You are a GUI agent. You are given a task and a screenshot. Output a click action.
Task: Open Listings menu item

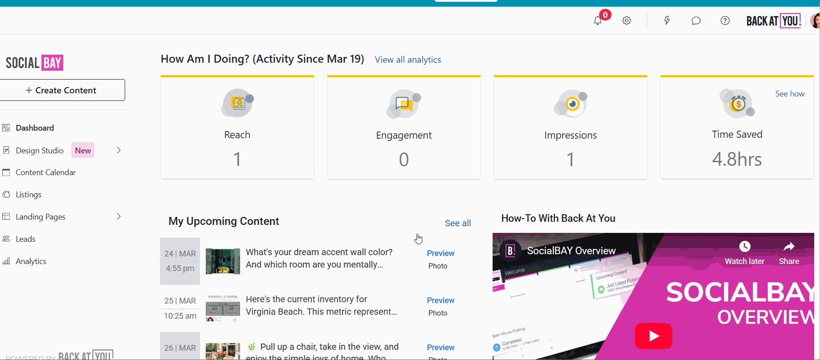click(x=29, y=195)
